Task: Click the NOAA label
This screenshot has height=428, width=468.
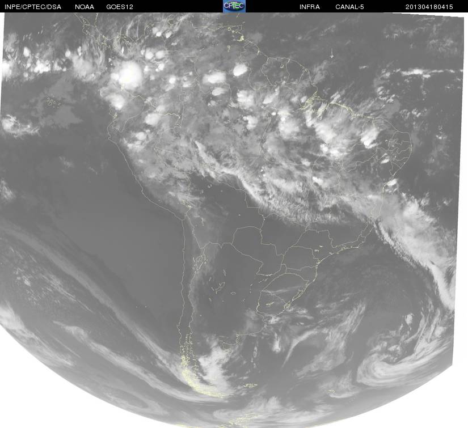Action: coord(85,7)
